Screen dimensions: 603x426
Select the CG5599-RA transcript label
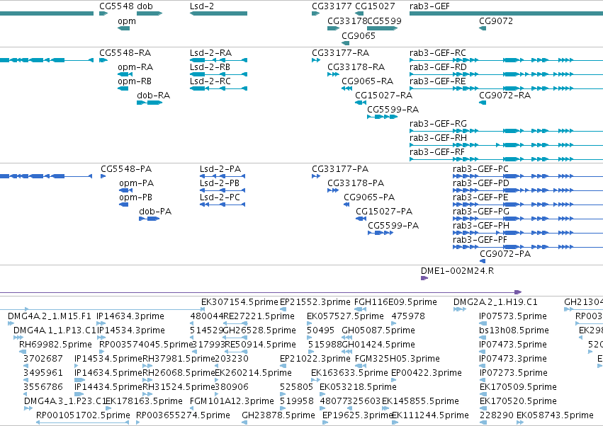tap(393, 110)
